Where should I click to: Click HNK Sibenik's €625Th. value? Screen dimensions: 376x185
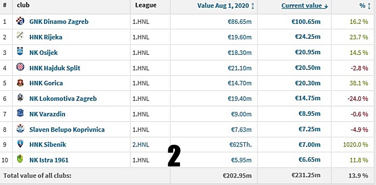coord(240,145)
